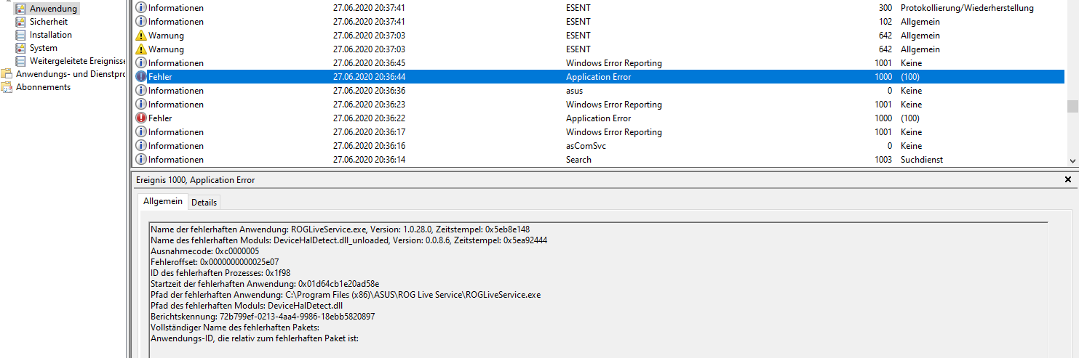Close the Ereignis 1000 preview pane

click(x=1068, y=179)
